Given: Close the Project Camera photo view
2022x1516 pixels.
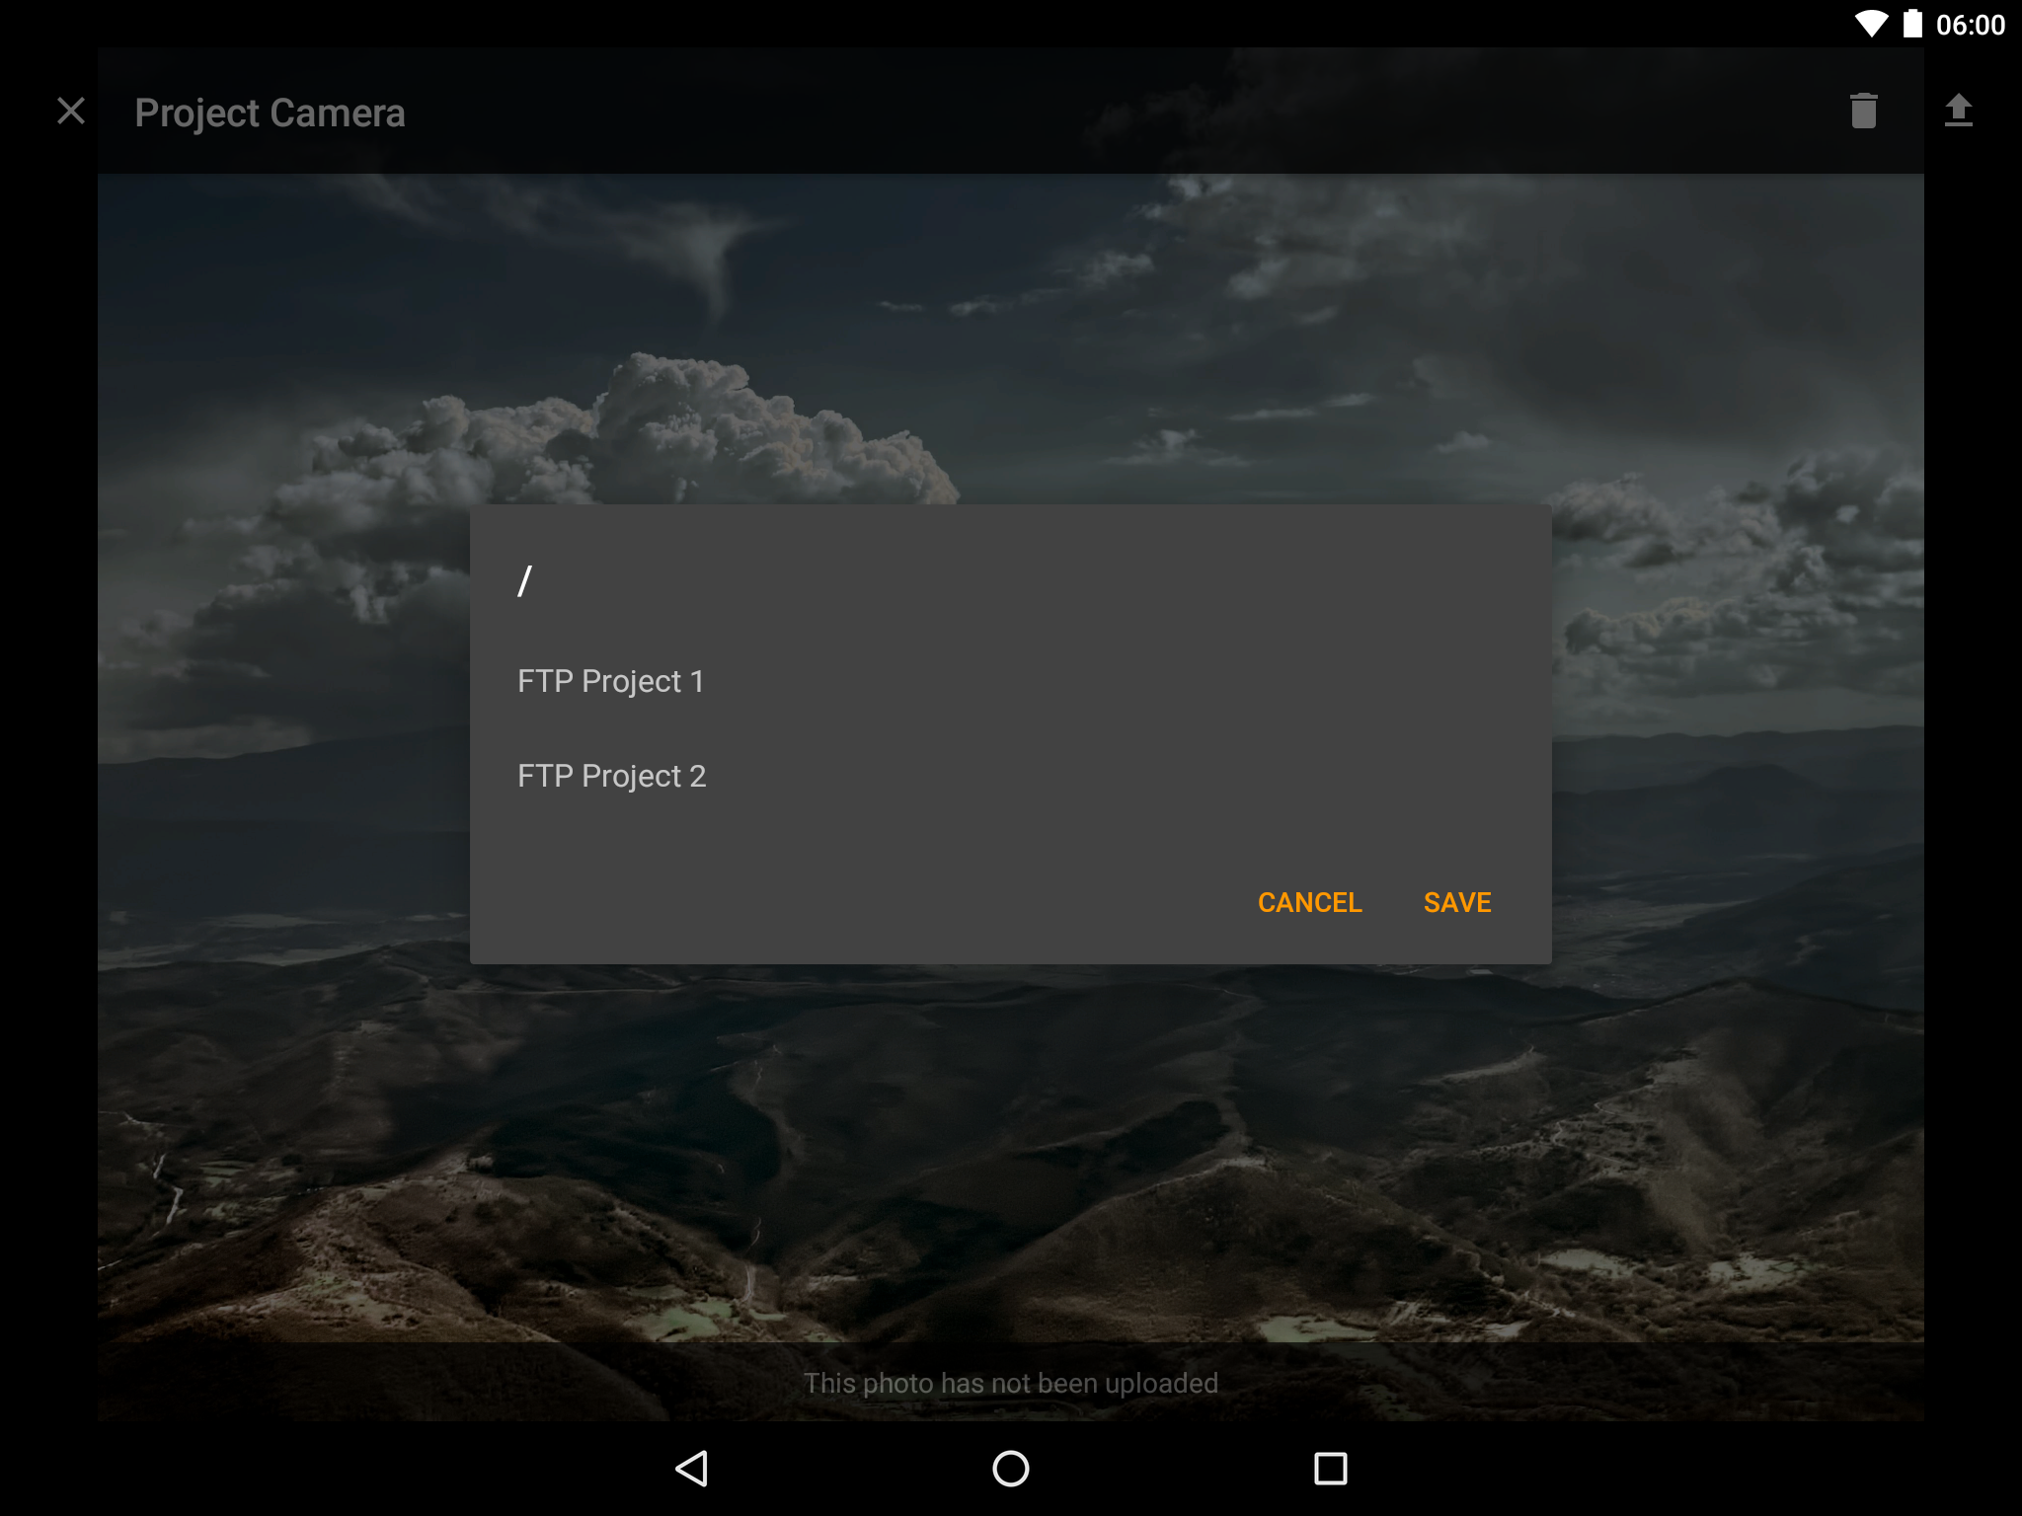Looking at the screenshot, I should [71, 111].
